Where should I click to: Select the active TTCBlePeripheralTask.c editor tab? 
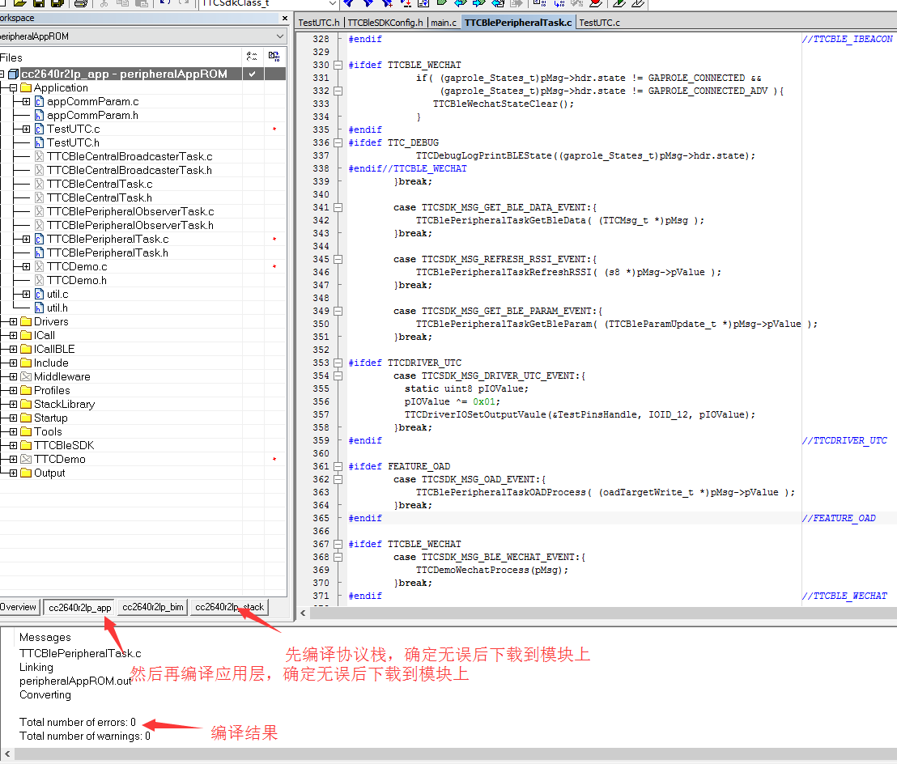[x=518, y=23]
